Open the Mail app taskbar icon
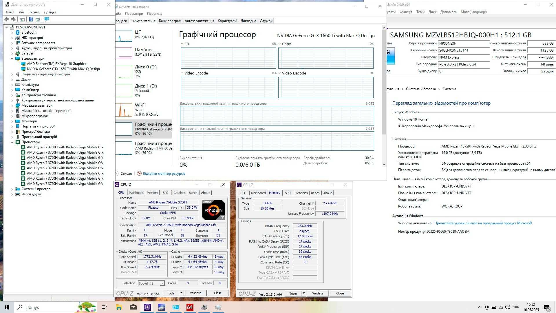This screenshot has width=556, height=313. tap(133, 307)
